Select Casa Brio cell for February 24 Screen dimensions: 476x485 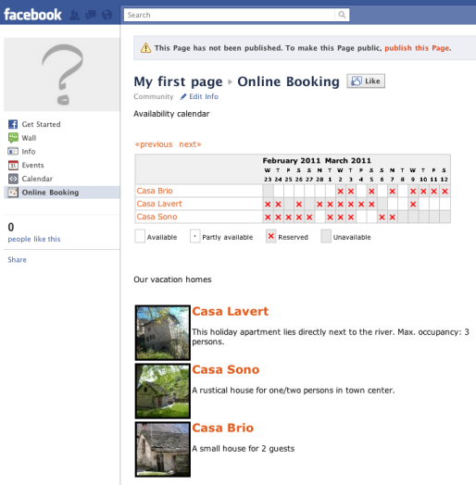pyautogui.click(x=278, y=192)
